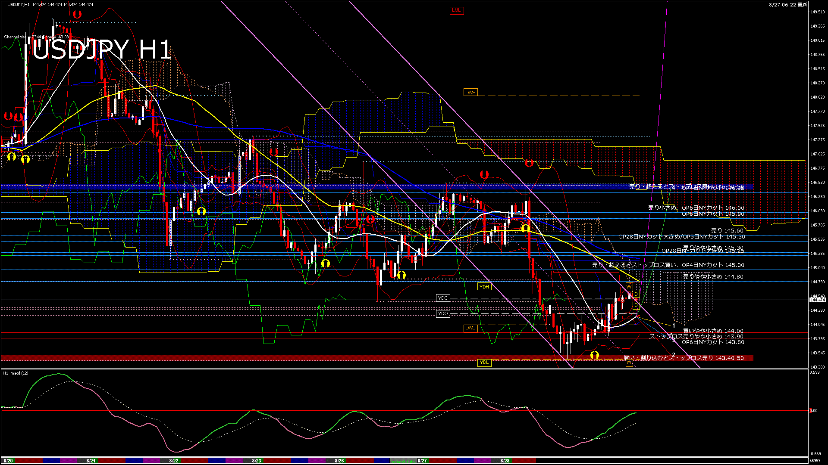Click the 8/23 date marker on the time axis
This screenshot has width=828, height=465.
(x=257, y=461)
